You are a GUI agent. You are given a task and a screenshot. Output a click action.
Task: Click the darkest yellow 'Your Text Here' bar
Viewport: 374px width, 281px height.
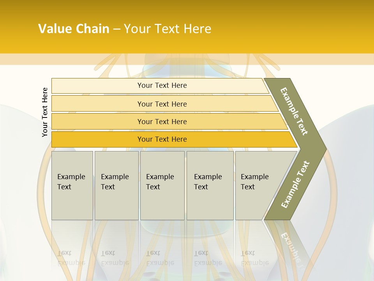tap(162, 139)
